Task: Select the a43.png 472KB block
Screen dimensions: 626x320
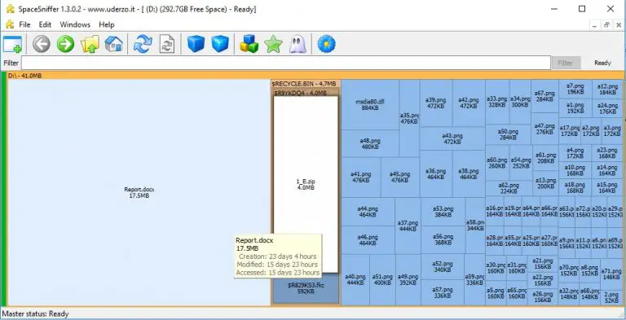Action: (x=452, y=138)
